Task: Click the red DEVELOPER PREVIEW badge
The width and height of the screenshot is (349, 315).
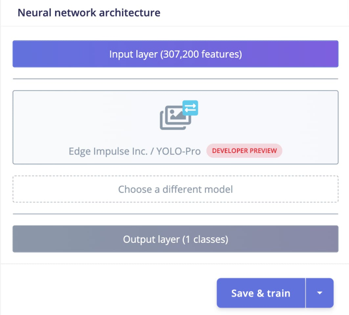Action: (244, 151)
